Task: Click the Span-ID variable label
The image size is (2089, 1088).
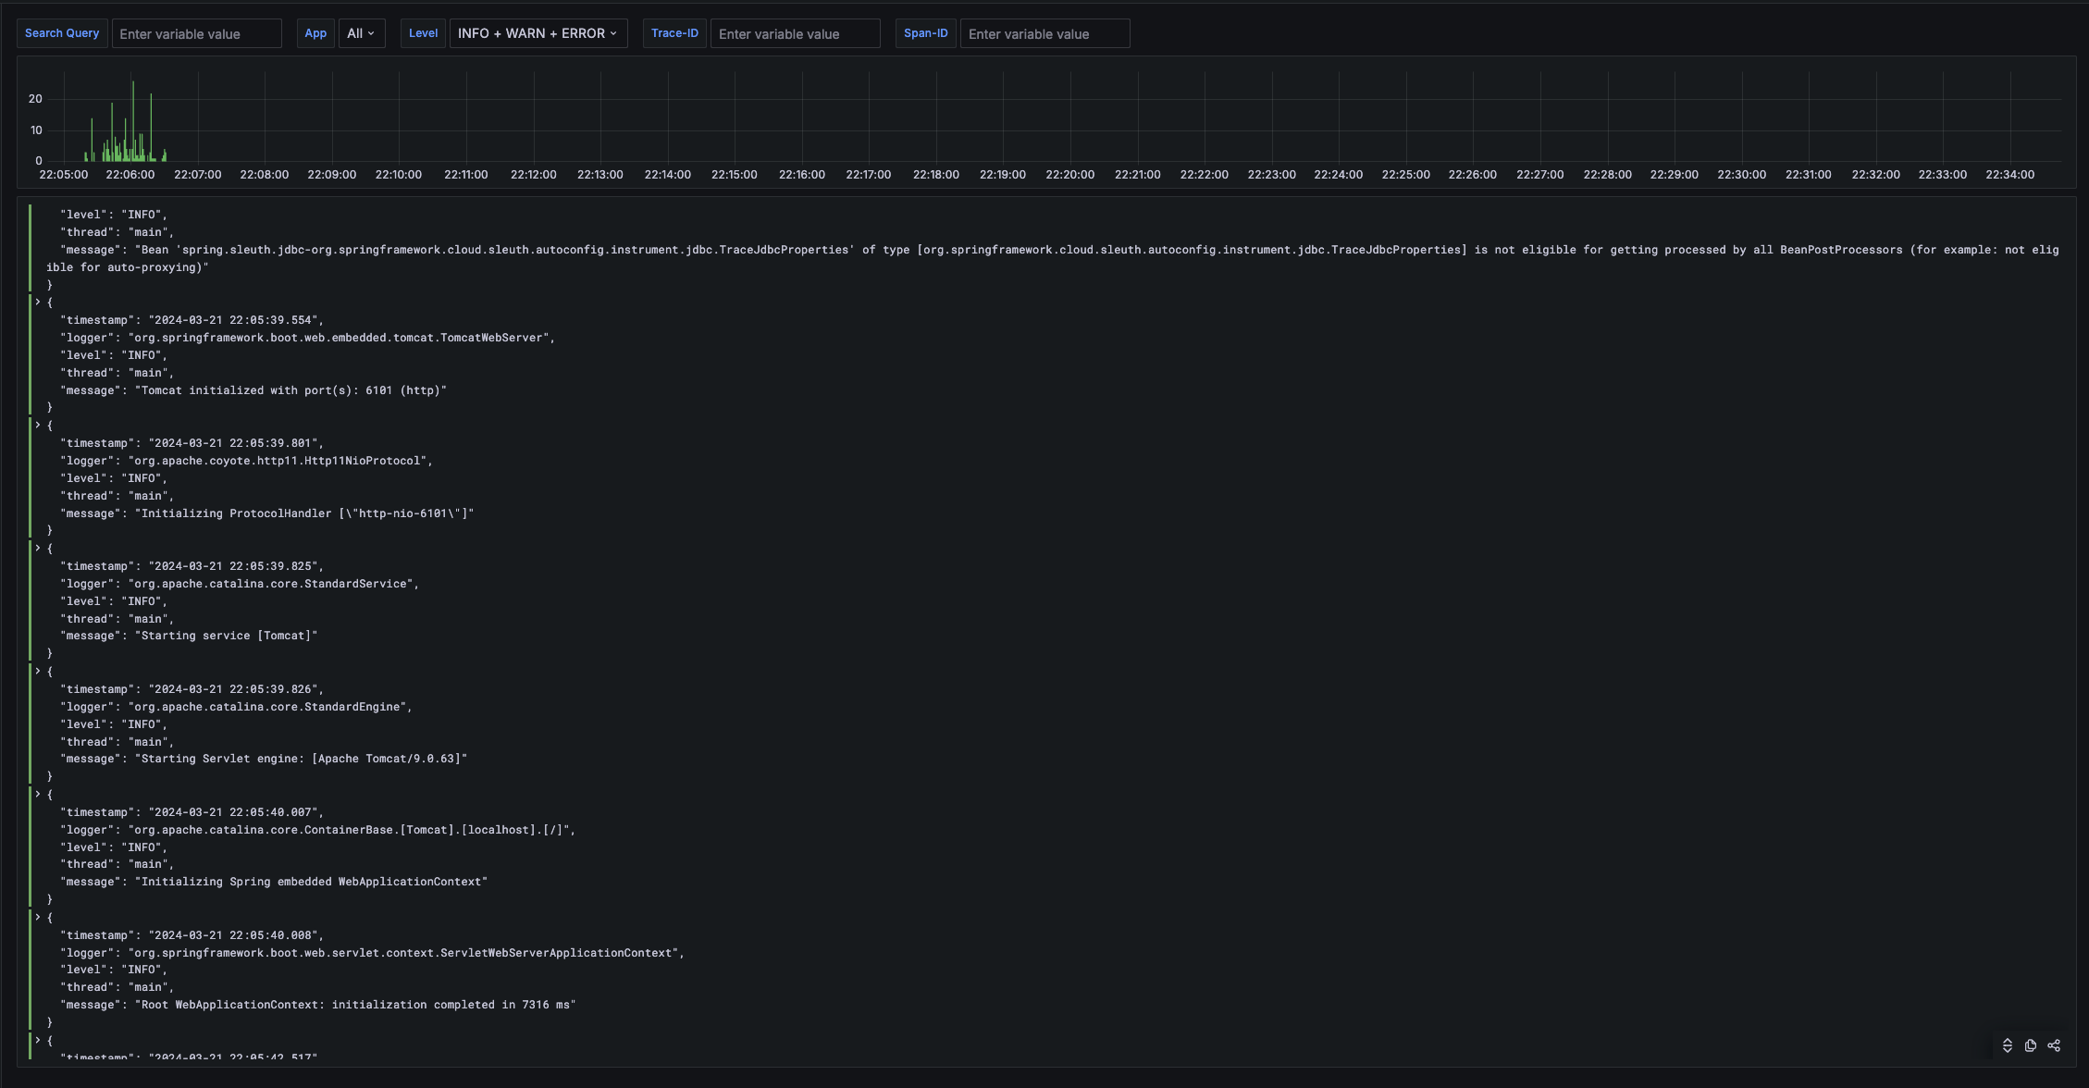Action: coord(925,33)
